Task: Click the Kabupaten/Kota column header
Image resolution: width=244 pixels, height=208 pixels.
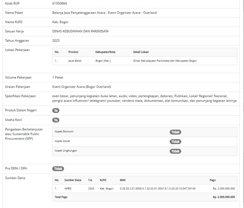Action: tap(105, 52)
